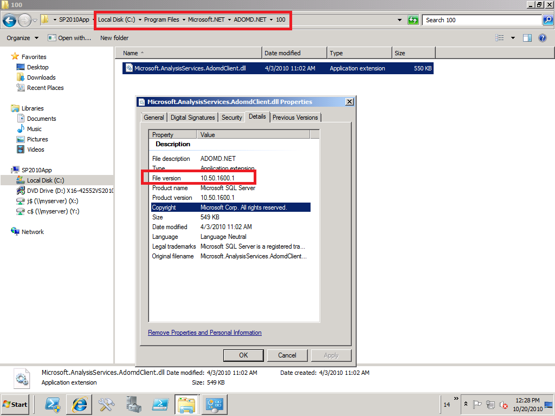Refresh the folder with green arrows button
This screenshot has height=416, width=555.
[413, 20]
